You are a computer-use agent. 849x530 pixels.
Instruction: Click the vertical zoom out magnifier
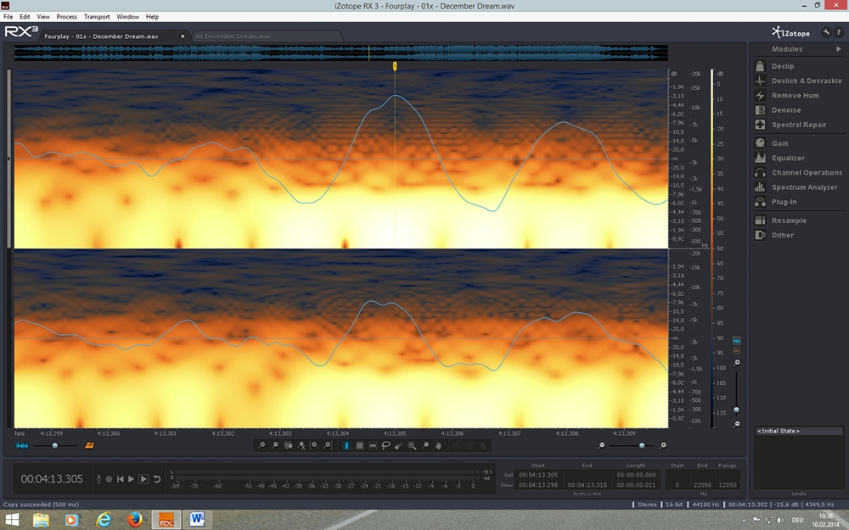(736, 425)
